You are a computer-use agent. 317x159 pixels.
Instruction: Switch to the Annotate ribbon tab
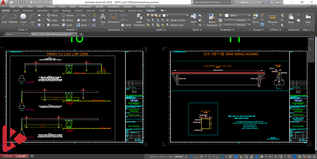(x=28, y=11)
